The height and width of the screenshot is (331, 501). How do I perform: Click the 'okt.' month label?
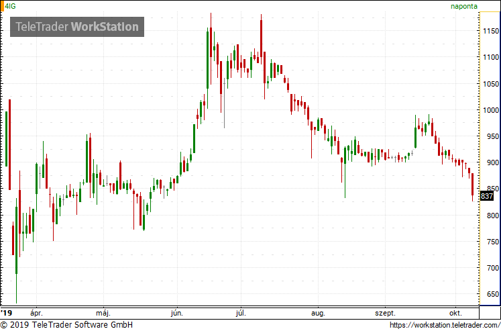coord(455,313)
